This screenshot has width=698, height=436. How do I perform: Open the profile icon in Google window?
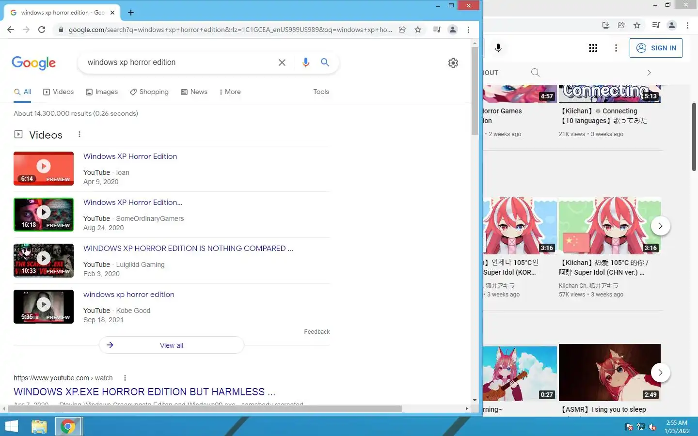click(453, 30)
